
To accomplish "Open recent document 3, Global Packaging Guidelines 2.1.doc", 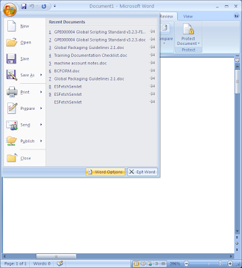I will coord(97,48).
